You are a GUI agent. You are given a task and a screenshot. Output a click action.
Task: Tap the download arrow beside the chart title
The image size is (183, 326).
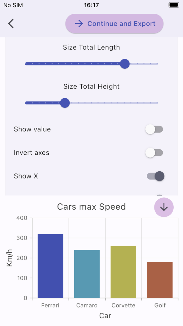[x=164, y=207]
